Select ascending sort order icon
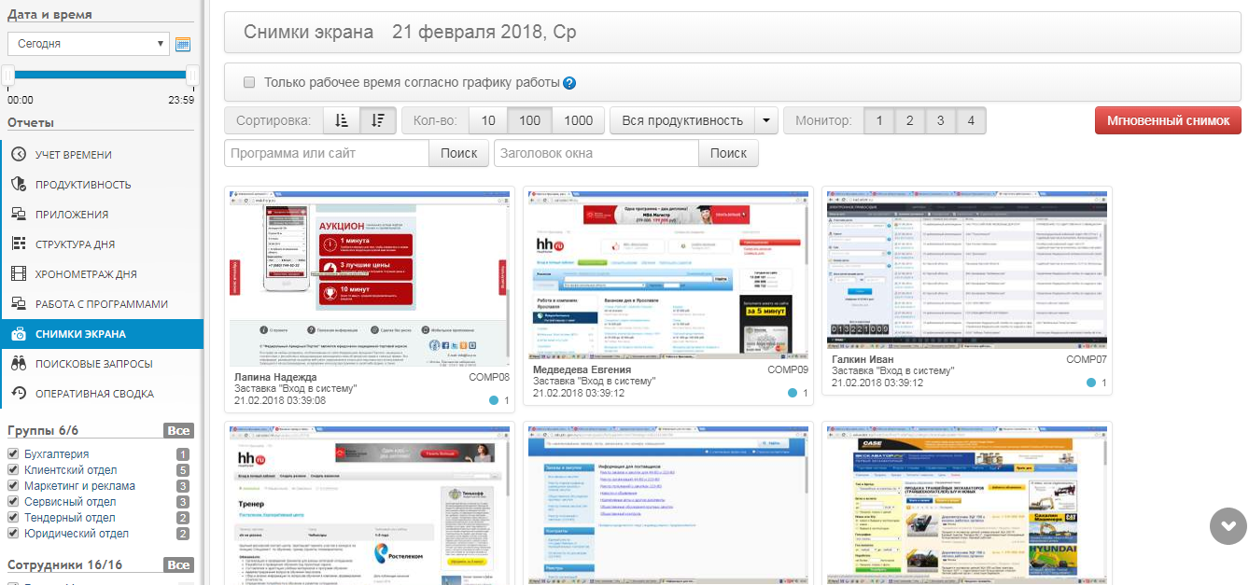 click(x=342, y=120)
